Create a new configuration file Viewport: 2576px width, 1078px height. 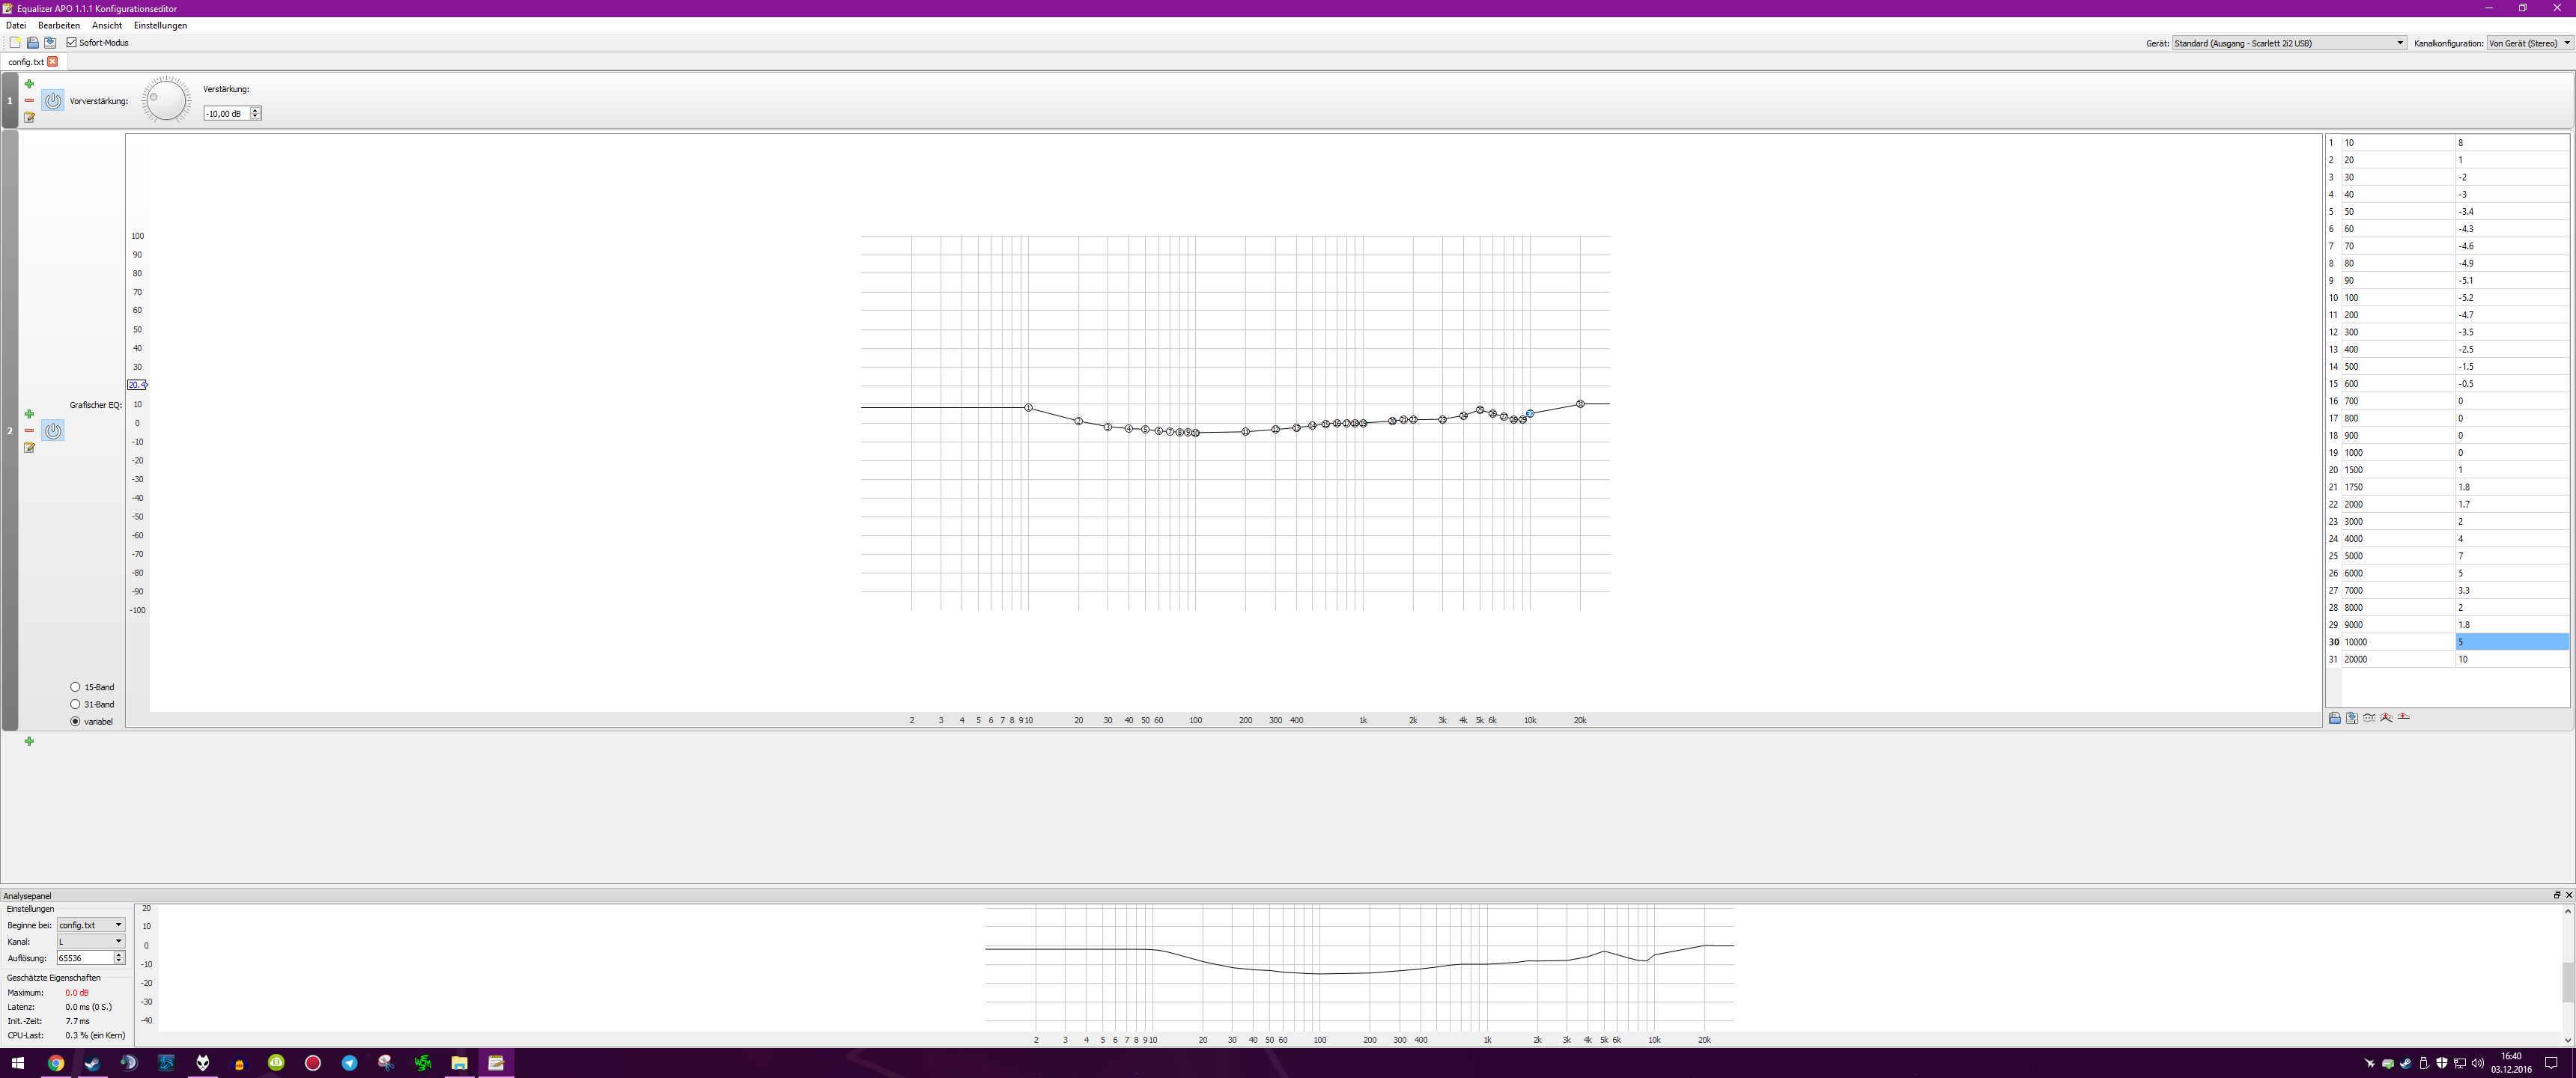15,43
